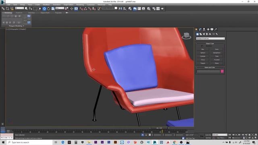This screenshot has width=258, height=145.
Task: Switch to the Modify command panel
Action: [200, 29]
